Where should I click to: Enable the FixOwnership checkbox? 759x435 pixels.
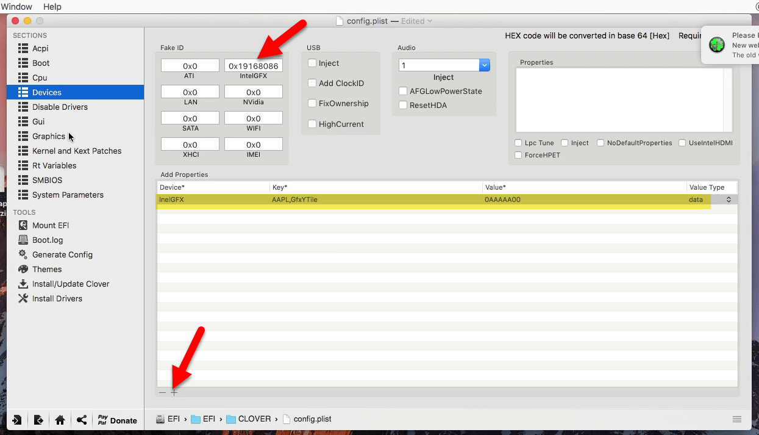click(x=312, y=103)
